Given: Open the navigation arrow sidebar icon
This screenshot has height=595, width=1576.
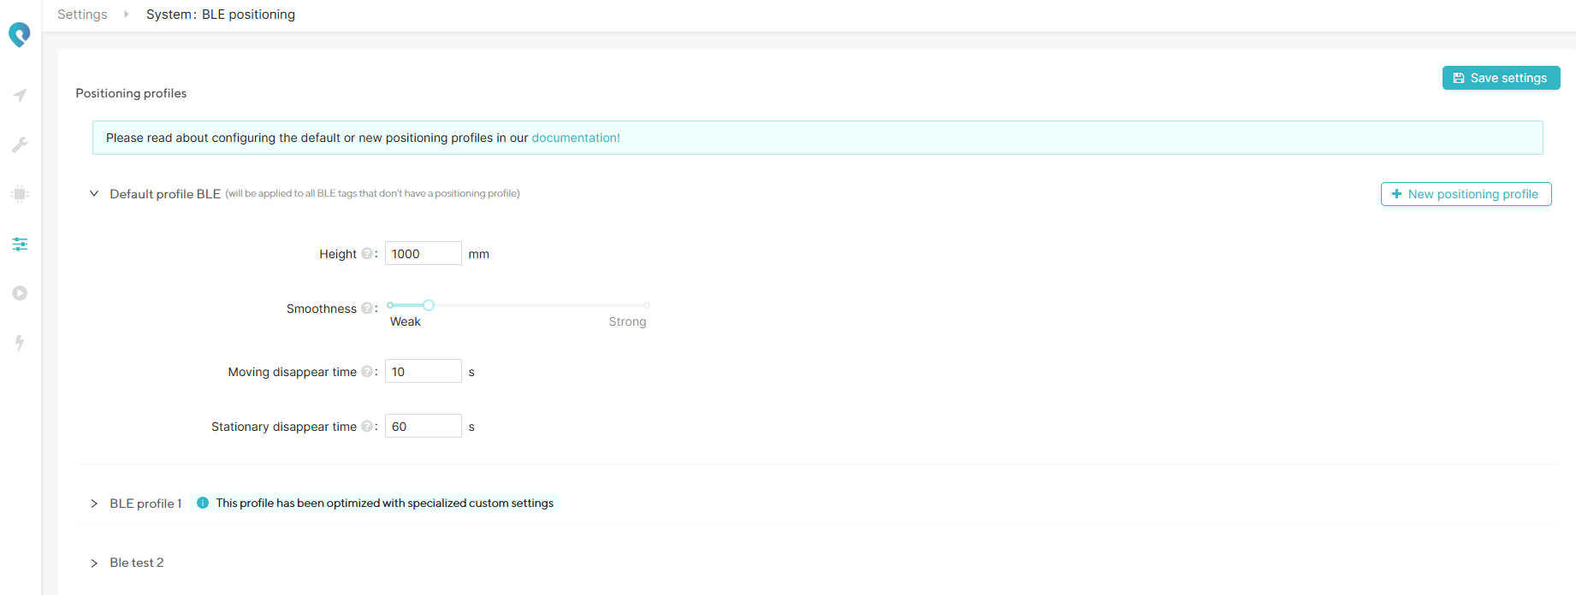Looking at the screenshot, I should (x=20, y=95).
